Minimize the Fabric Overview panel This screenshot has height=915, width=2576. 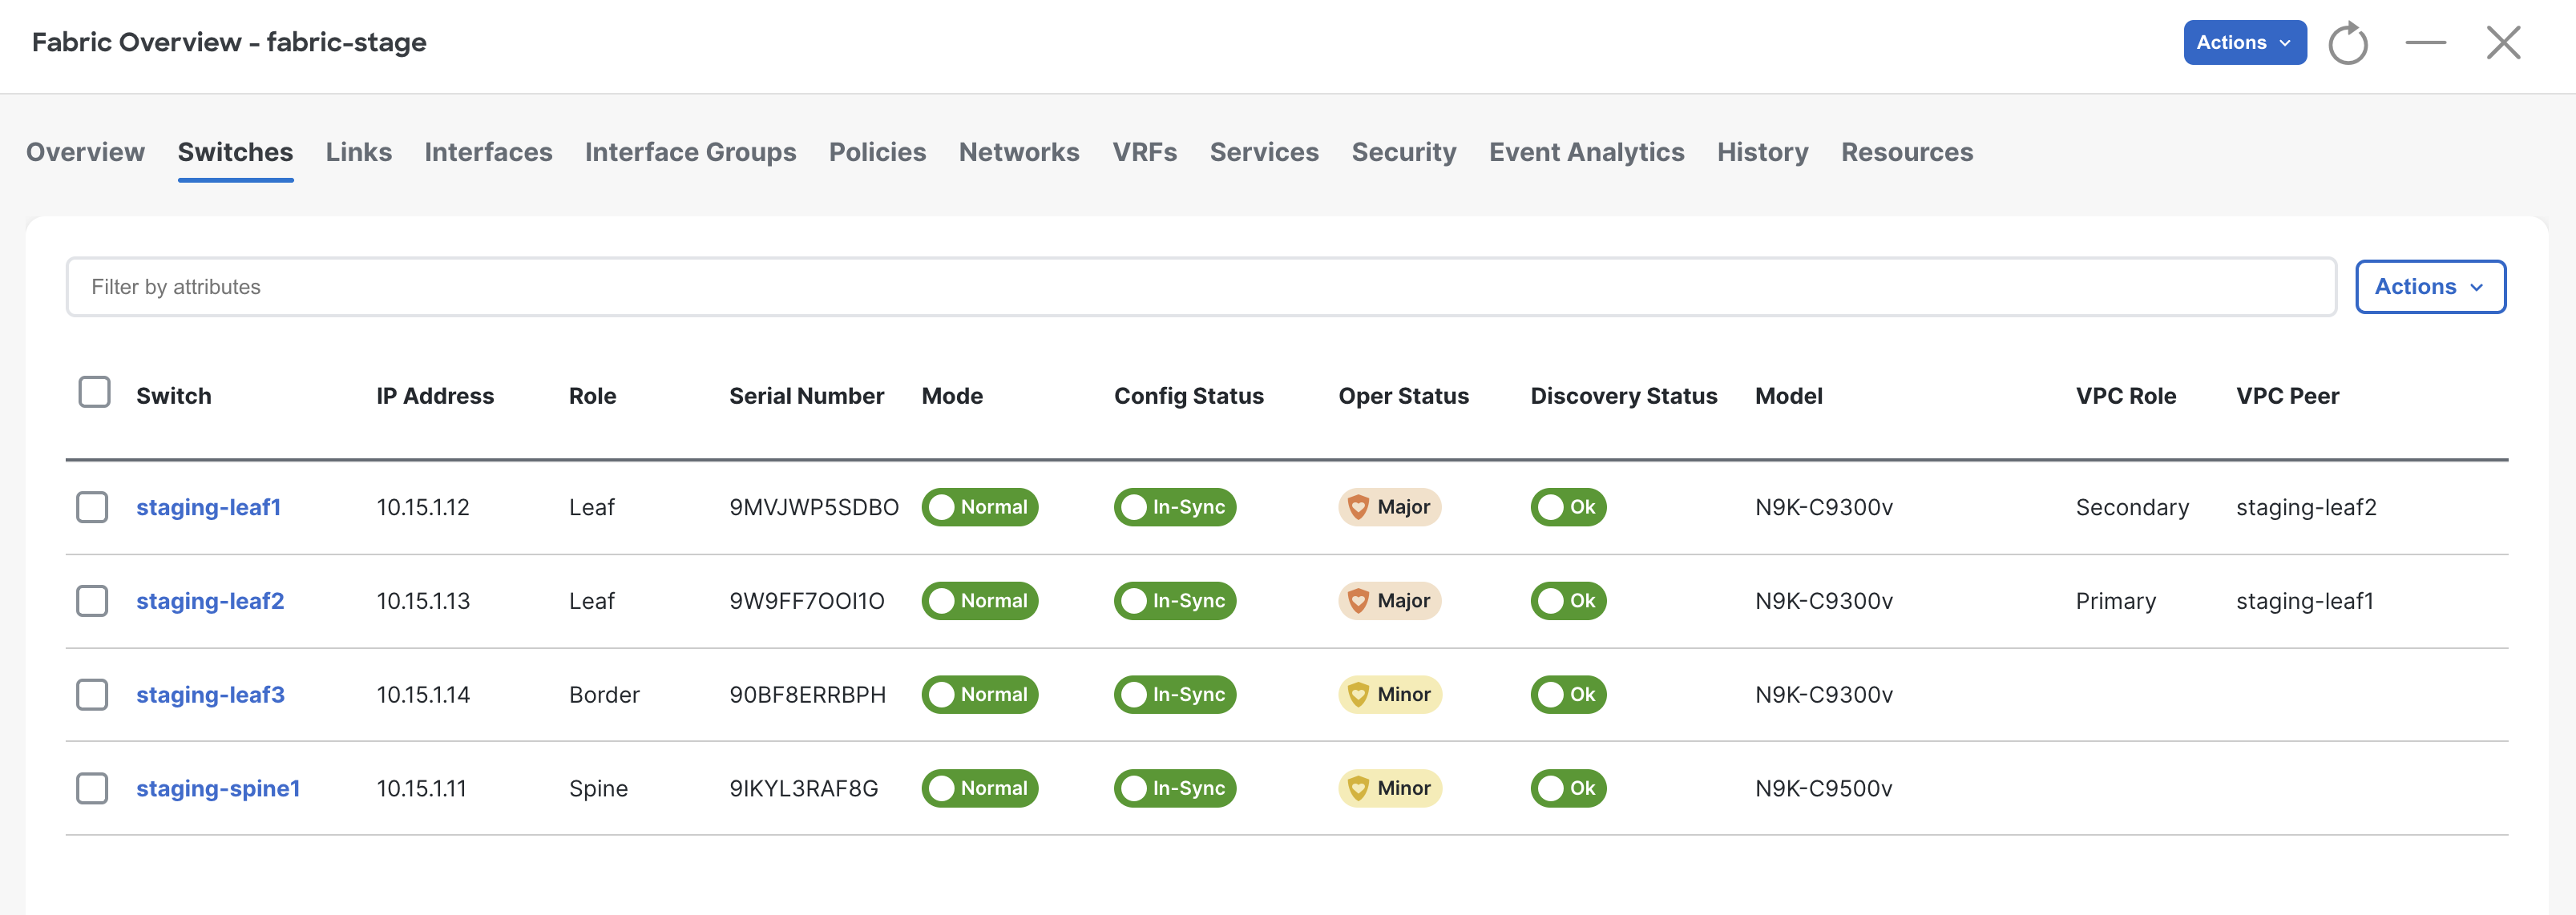pos(2425,43)
